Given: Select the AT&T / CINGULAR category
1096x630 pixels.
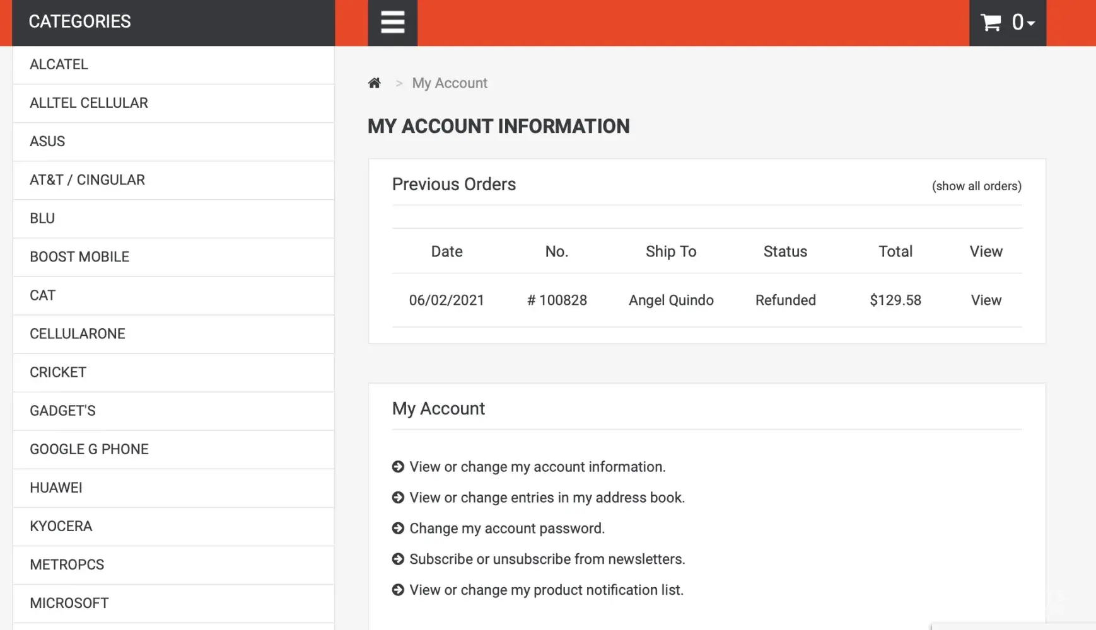Looking at the screenshot, I should point(87,180).
